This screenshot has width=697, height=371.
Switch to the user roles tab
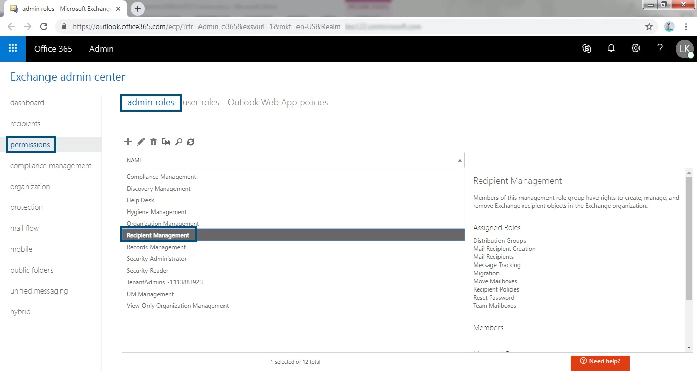point(201,102)
